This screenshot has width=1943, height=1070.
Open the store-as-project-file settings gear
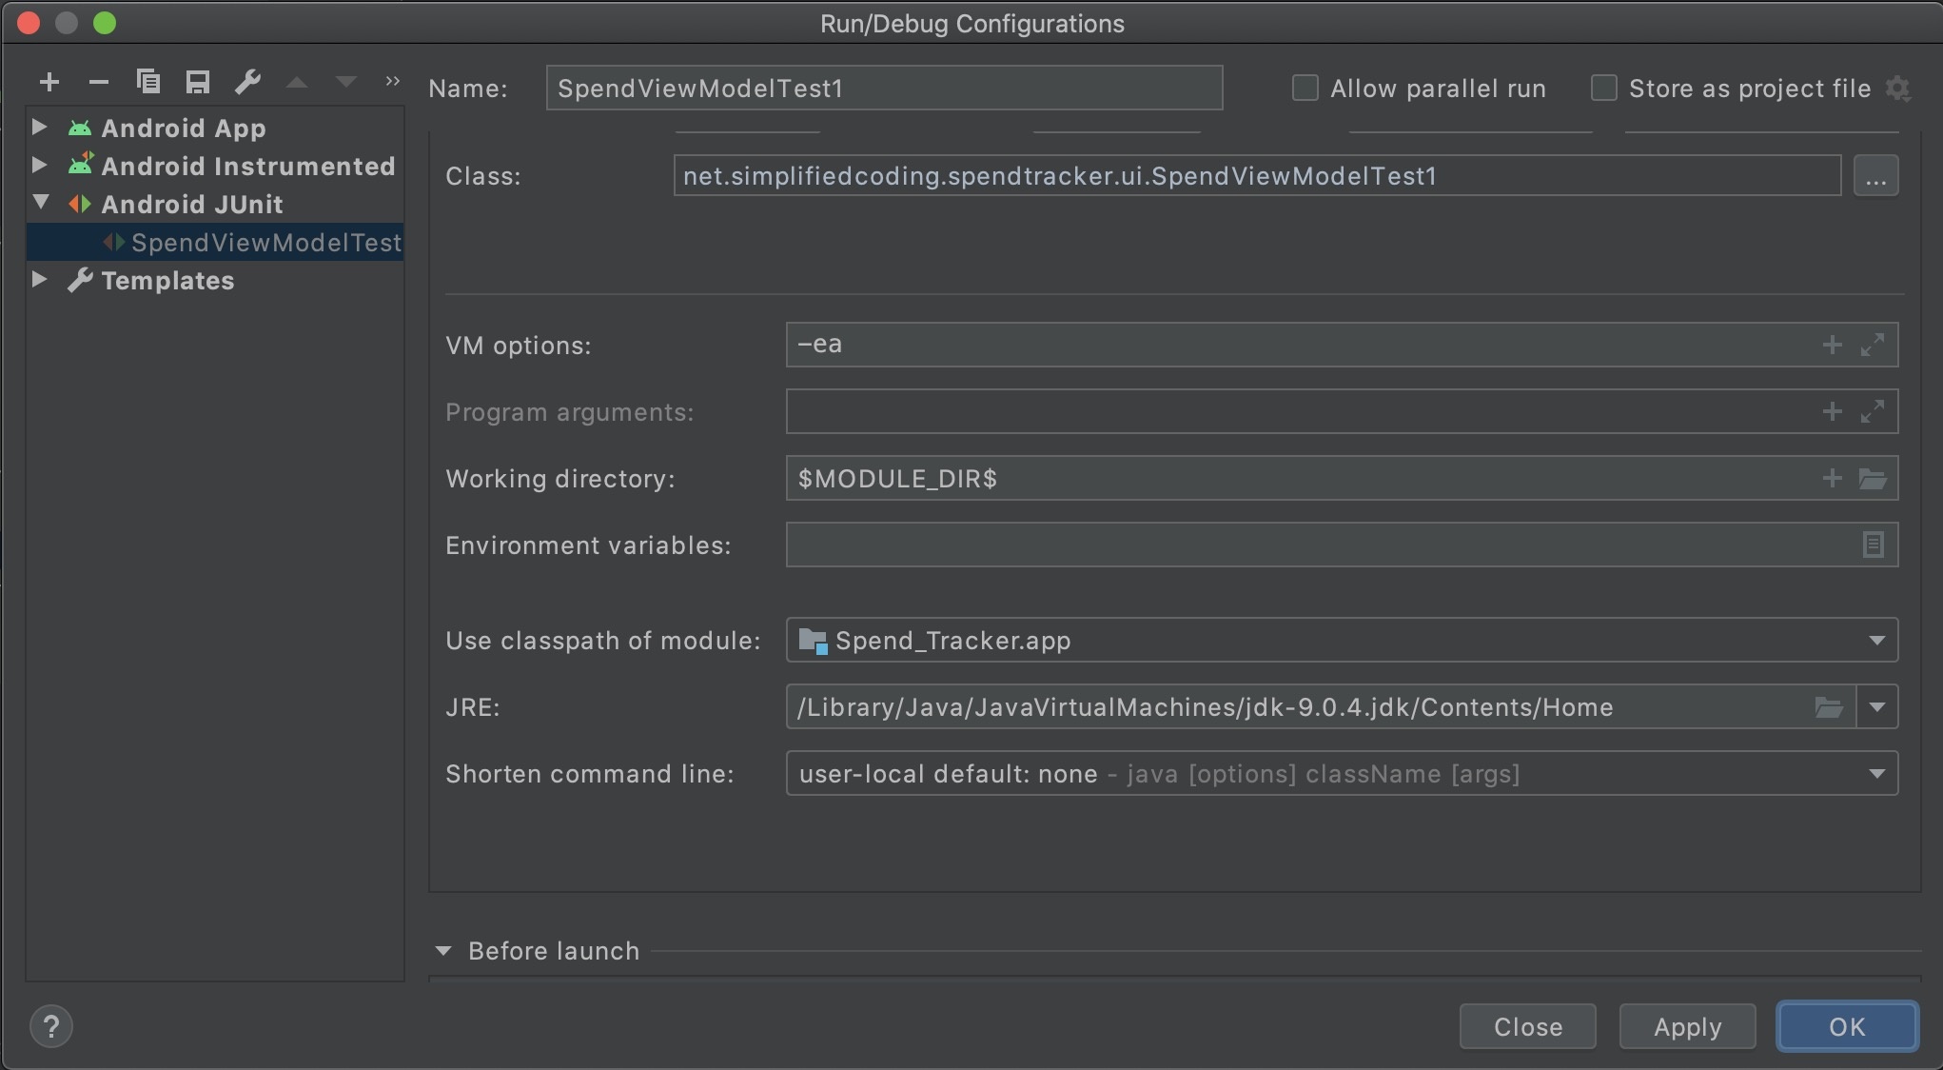click(1900, 88)
